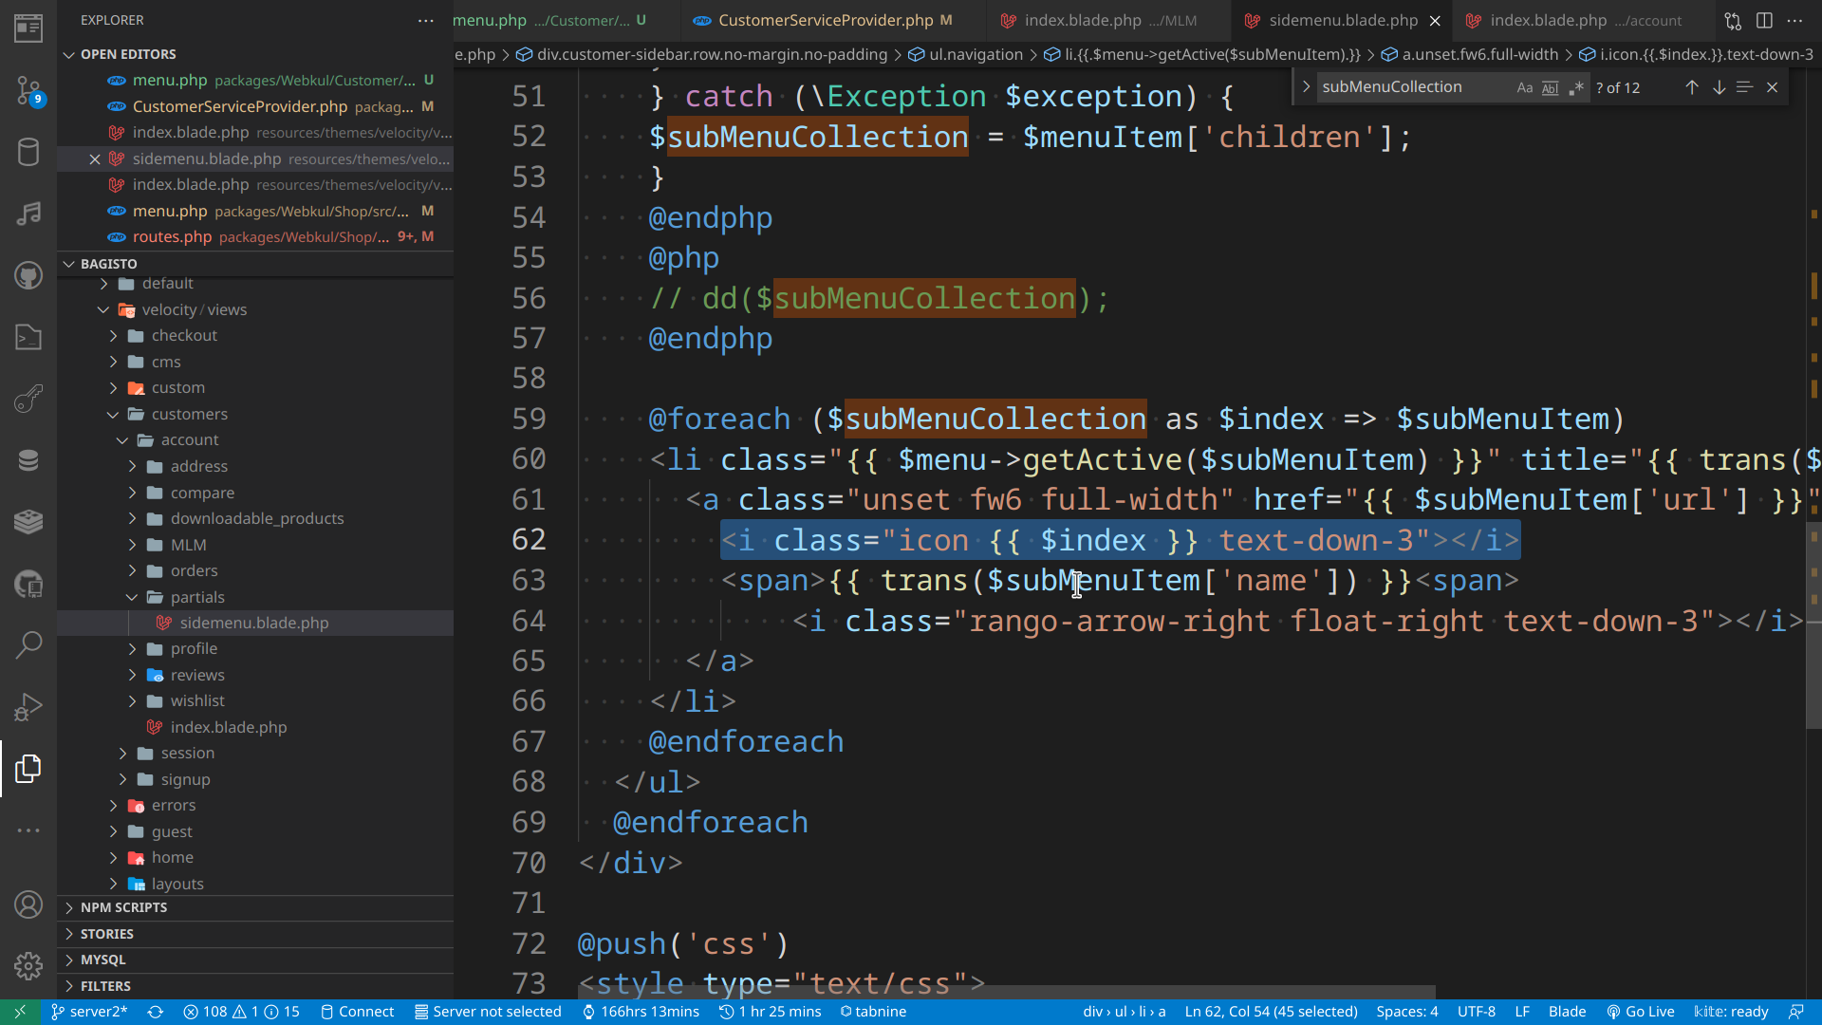Click the tabnine status item
The height and width of the screenshot is (1025, 1822).
[872, 1012]
